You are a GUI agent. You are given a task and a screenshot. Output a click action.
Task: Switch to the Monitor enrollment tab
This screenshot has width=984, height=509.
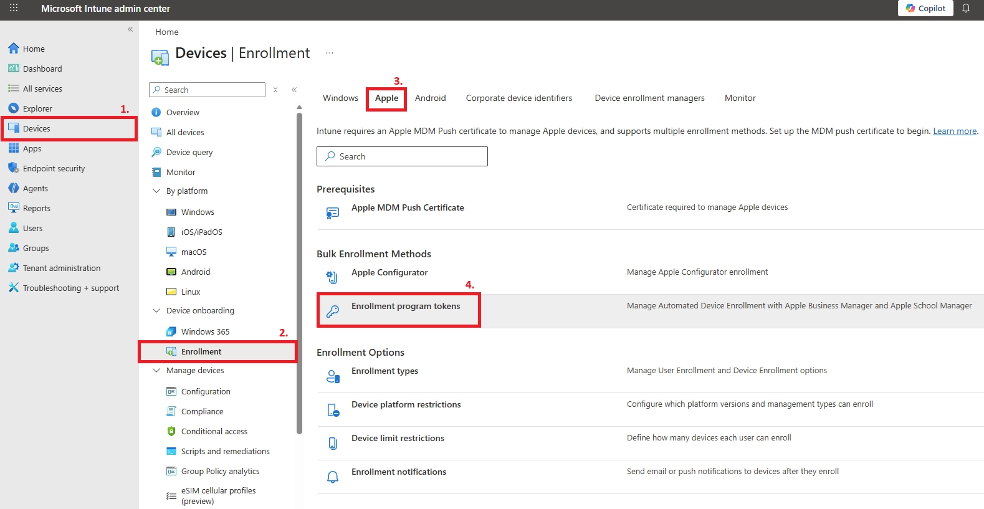[x=740, y=98]
